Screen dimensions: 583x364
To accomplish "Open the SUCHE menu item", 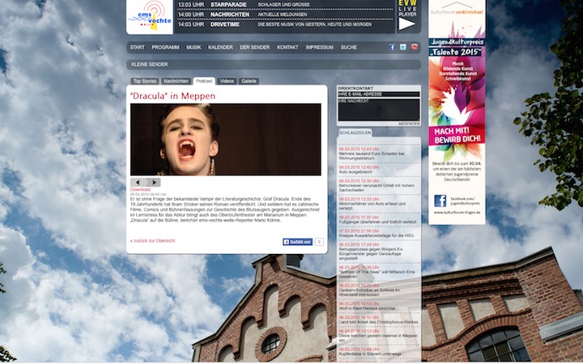I will 349,48.
